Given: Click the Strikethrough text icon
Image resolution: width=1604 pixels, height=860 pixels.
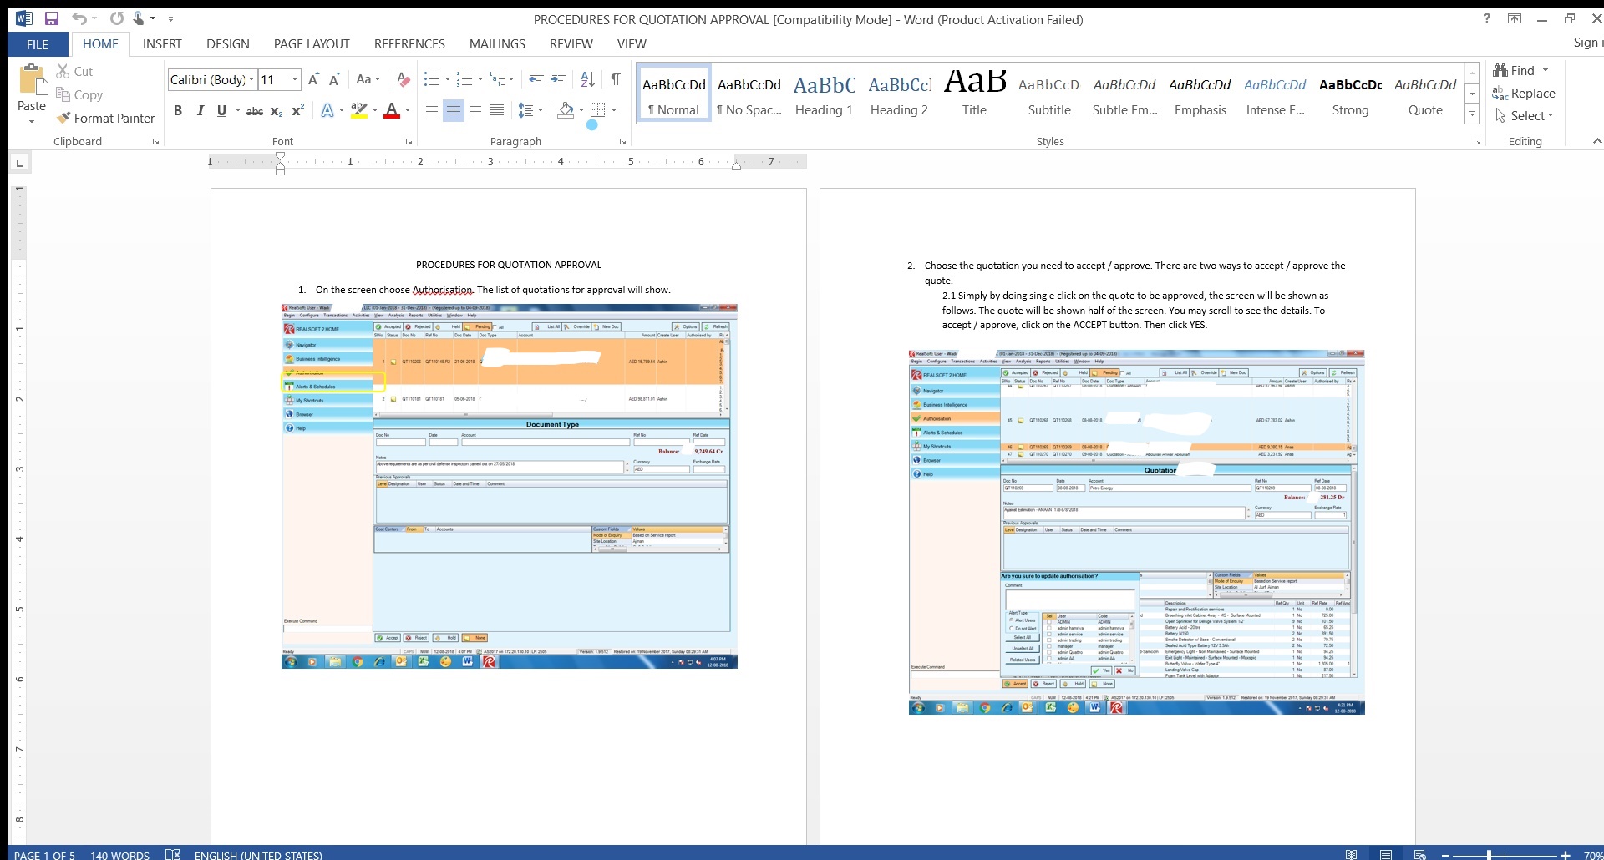Looking at the screenshot, I should tap(255, 110).
